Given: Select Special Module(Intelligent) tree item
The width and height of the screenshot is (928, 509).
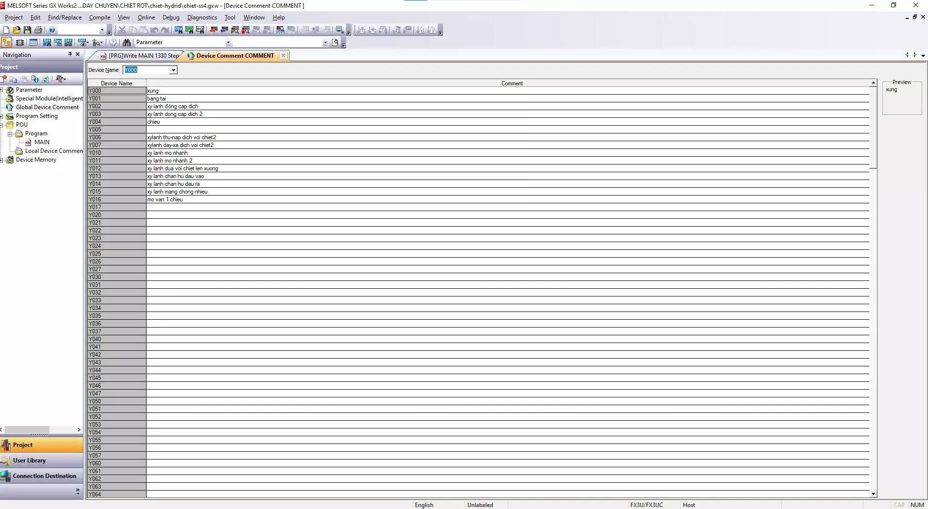Looking at the screenshot, I should tap(49, 99).
